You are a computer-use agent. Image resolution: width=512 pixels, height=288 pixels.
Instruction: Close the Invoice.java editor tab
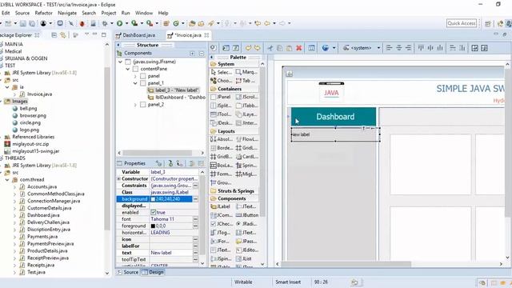[x=206, y=35]
